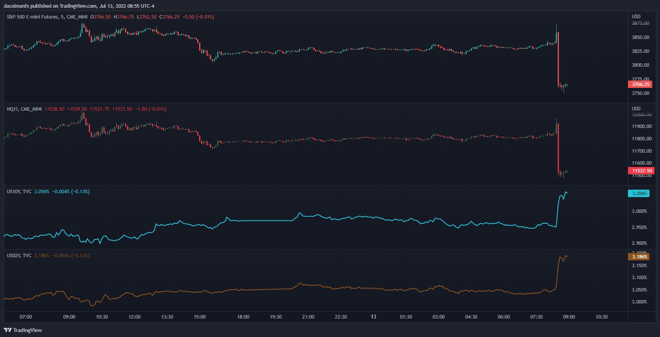Click the 21:00 time axis label
This screenshot has width=660, height=337.
pyautogui.click(x=308, y=317)
